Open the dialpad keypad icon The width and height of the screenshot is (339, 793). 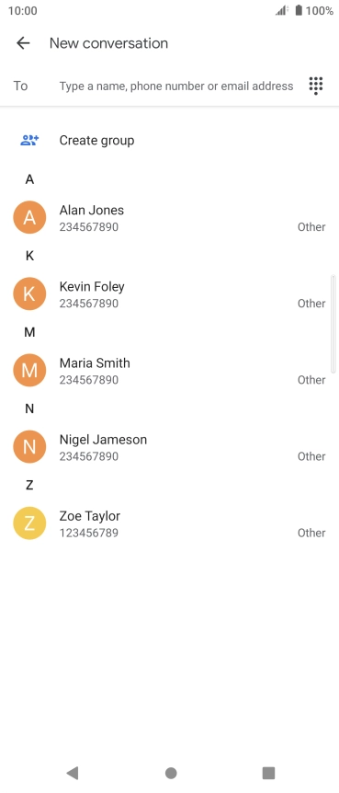coord(316,86)
